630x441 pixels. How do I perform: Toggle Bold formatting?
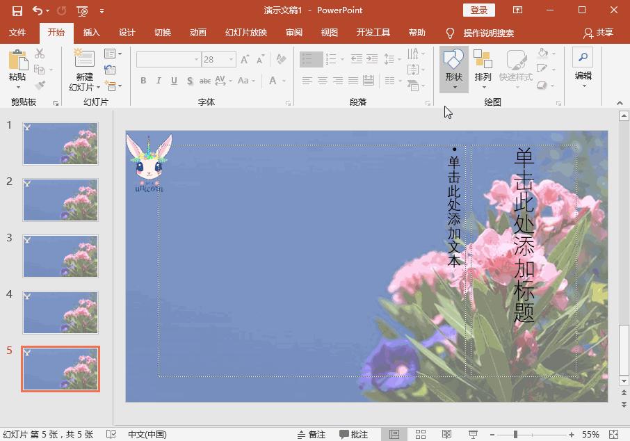[x=143, y=81]
